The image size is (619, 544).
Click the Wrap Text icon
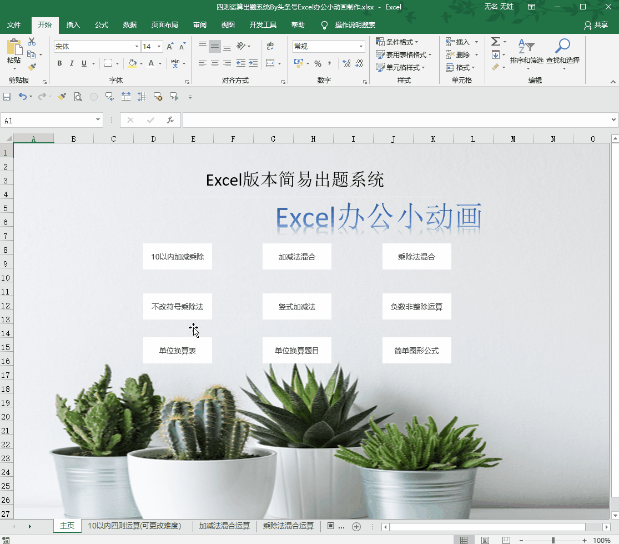coord(270,46)
